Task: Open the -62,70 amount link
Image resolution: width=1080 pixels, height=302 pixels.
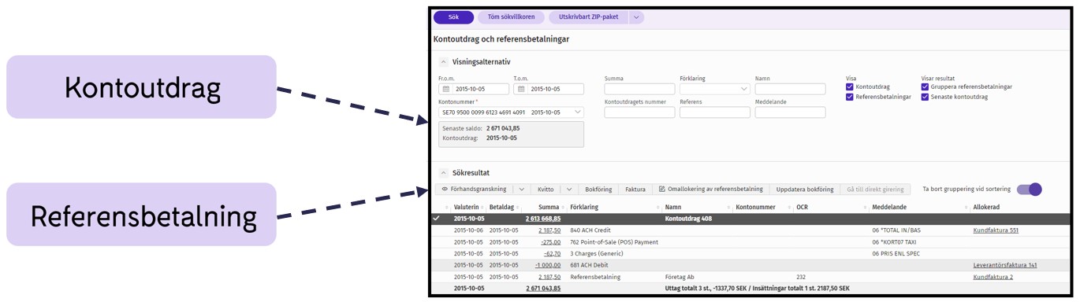Action: [x=552, y=254]
